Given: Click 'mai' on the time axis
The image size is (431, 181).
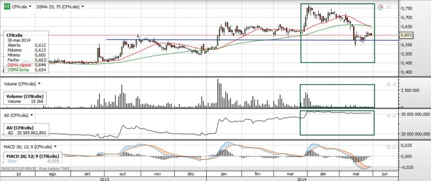Looking at the screenshot, I should (x=356, y=174).
